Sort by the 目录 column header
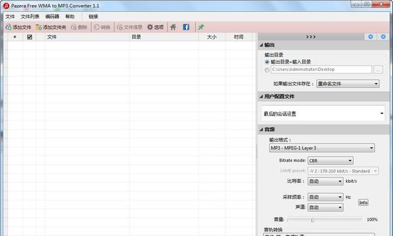This screenshot has height=236, width=393. click(164, 37)
